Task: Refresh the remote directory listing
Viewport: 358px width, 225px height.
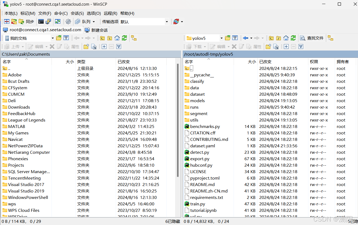Action: pos(293,38)
